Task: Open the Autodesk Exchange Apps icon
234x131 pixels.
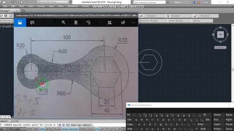Action: click(x=194, y=3)
